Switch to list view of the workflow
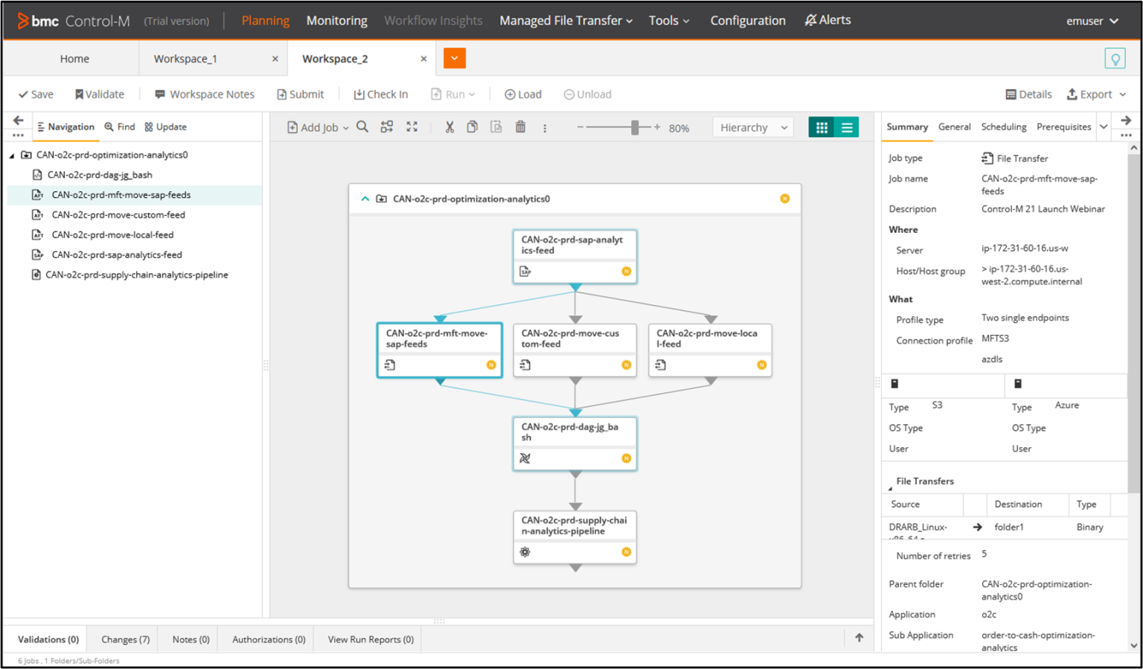This screenshot has width=1143, height=669. tap(847, 127)
